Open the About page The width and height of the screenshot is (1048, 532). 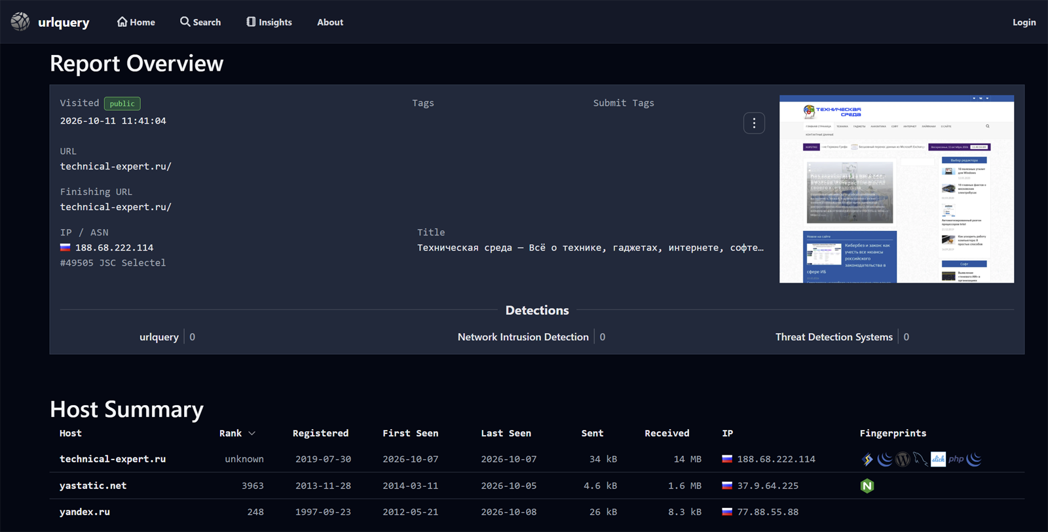[330, 22]
